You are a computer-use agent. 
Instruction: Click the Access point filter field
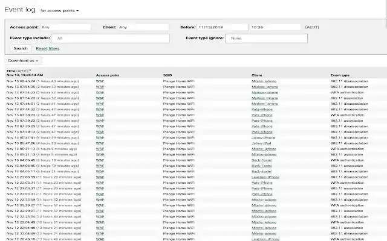(65, 27)
